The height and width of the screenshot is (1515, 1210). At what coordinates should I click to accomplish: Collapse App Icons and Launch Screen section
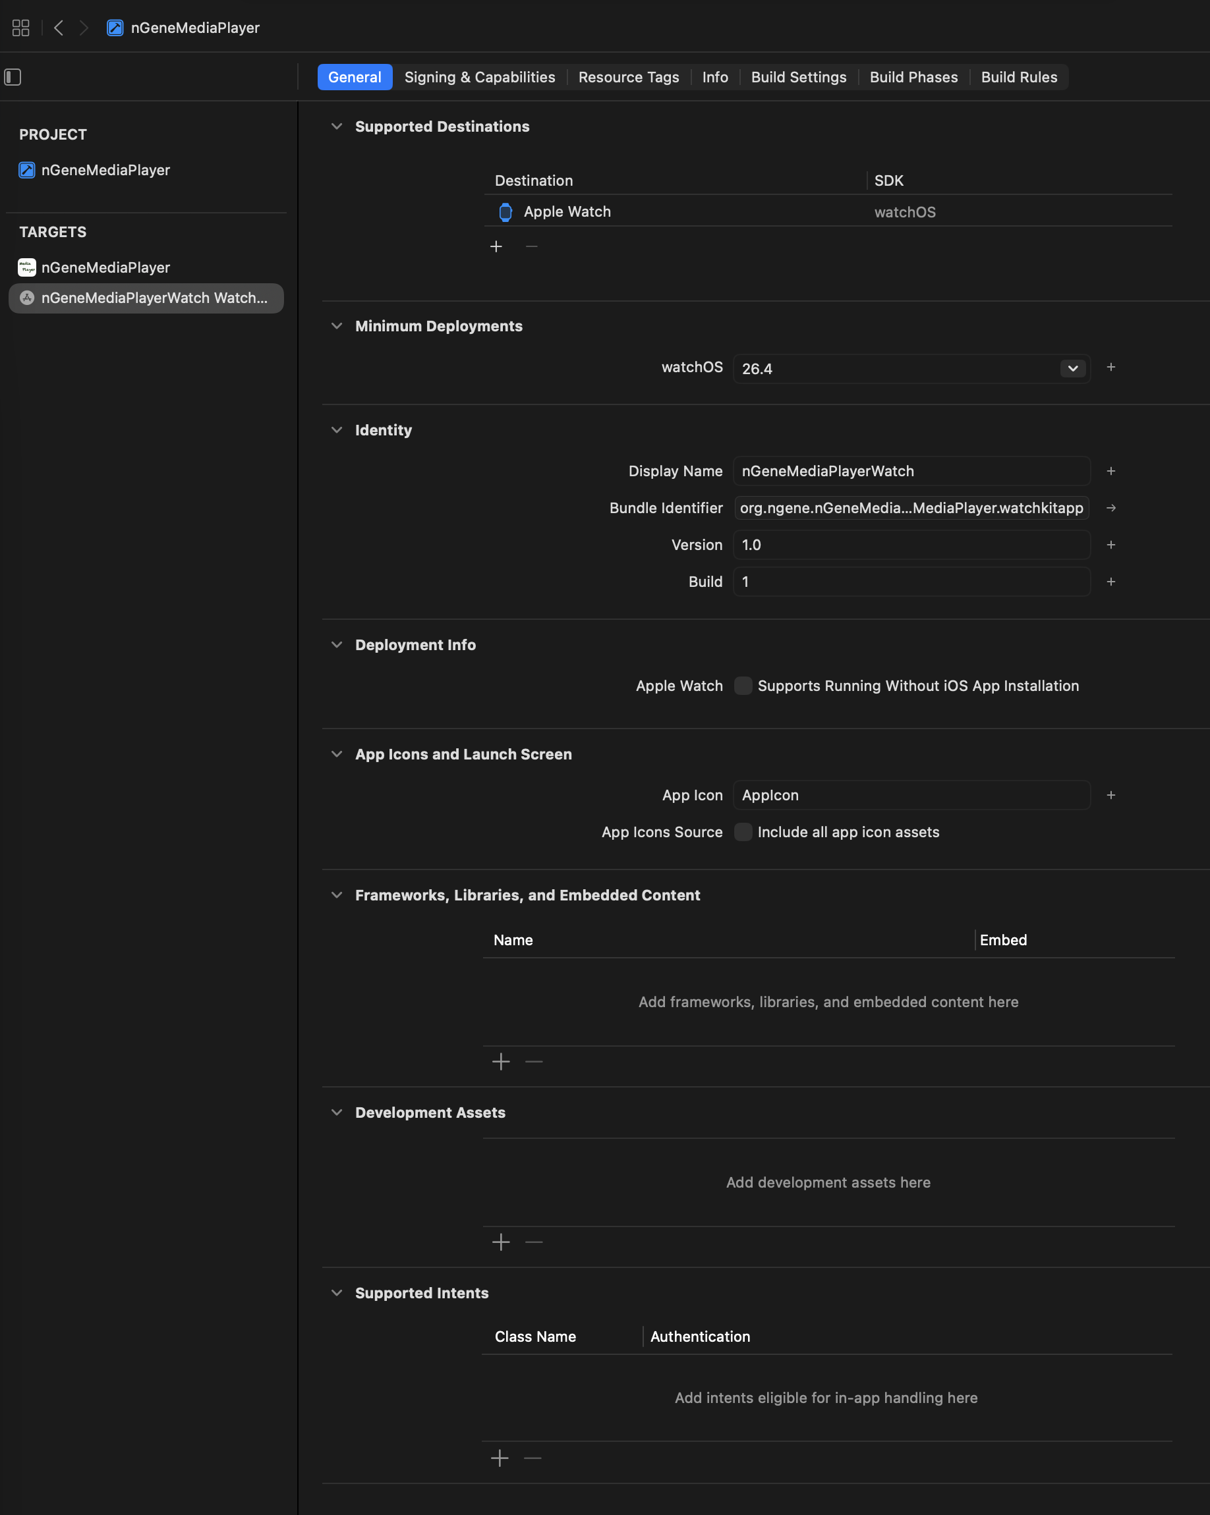pyautogui.click(x=337, y=754)
